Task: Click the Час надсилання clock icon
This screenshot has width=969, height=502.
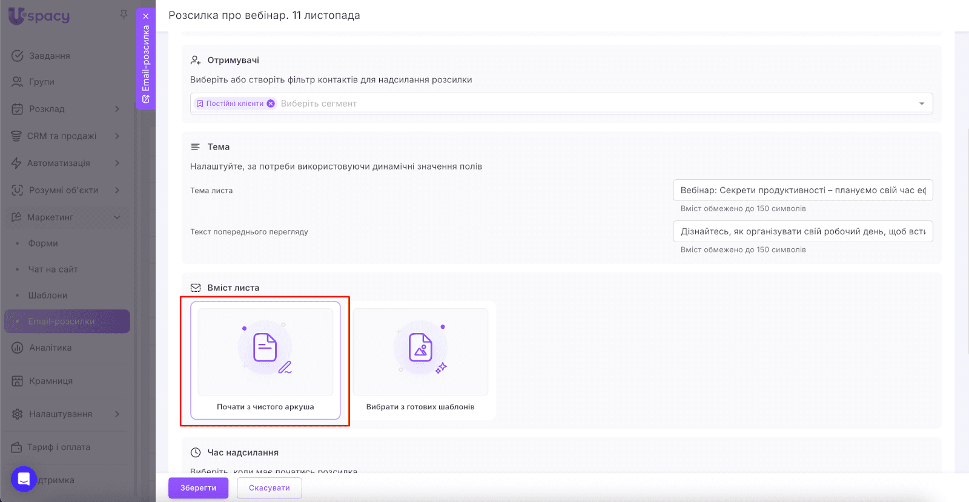Action: point(196,453)
